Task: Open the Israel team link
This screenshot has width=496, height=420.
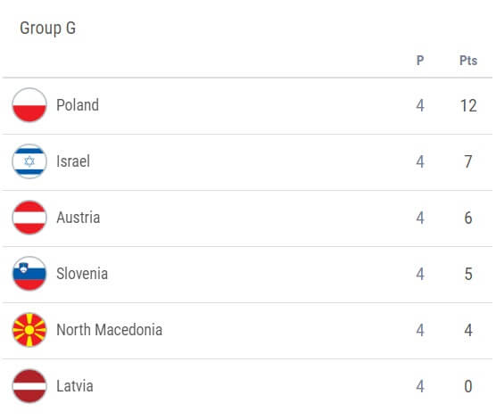Action: [x=73, y=161]
